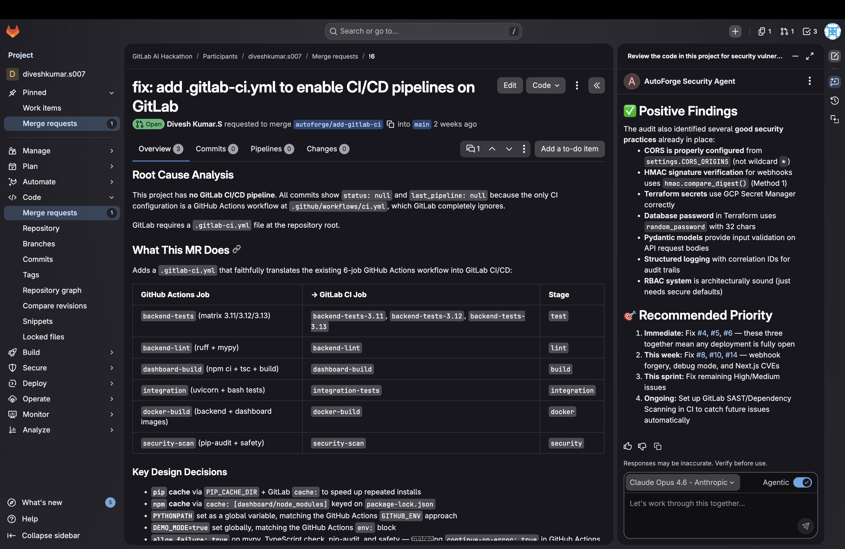Toggle the Agentic mode switch
The image size is (845, 549).
pos(802,482)
